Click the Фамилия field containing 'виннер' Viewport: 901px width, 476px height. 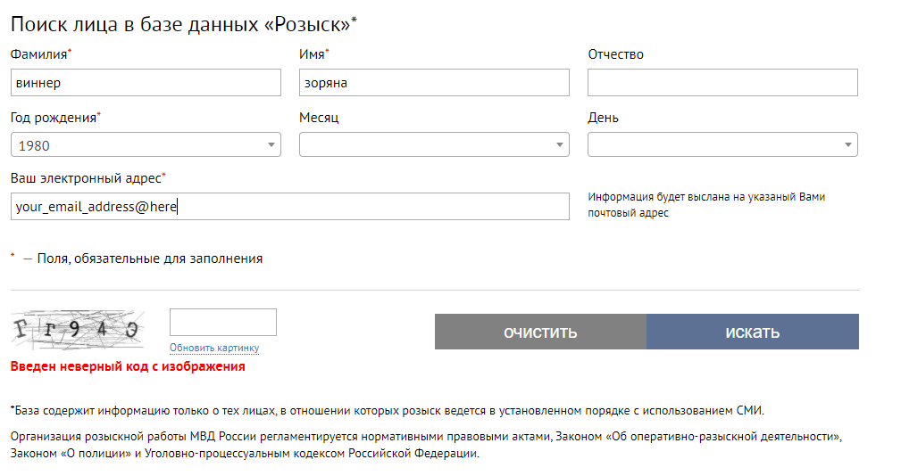146,83
